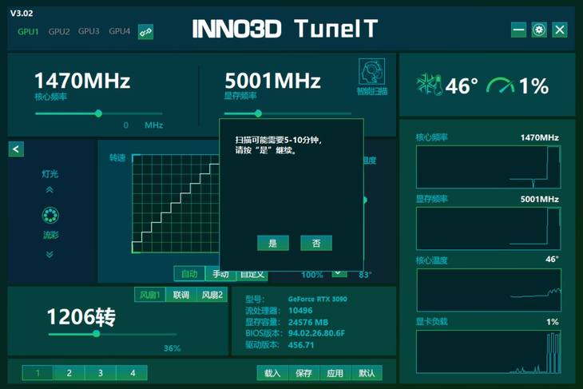The height and width of the screenshot is (389, 583).
Task: Switch to GPU2 tab
Action: [59, 32]
